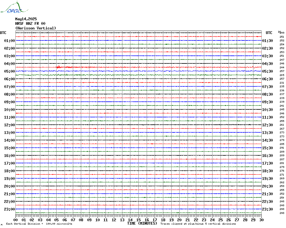This screenshot has height=228, width=286.
Task: Click the '06:30' half-hour label
Action: [x=268, y=79]
